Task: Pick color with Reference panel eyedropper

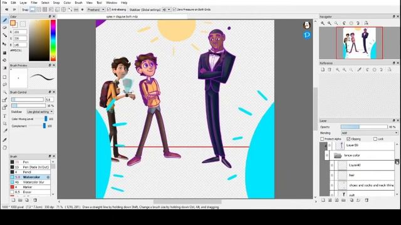Action: pos(359,69)
